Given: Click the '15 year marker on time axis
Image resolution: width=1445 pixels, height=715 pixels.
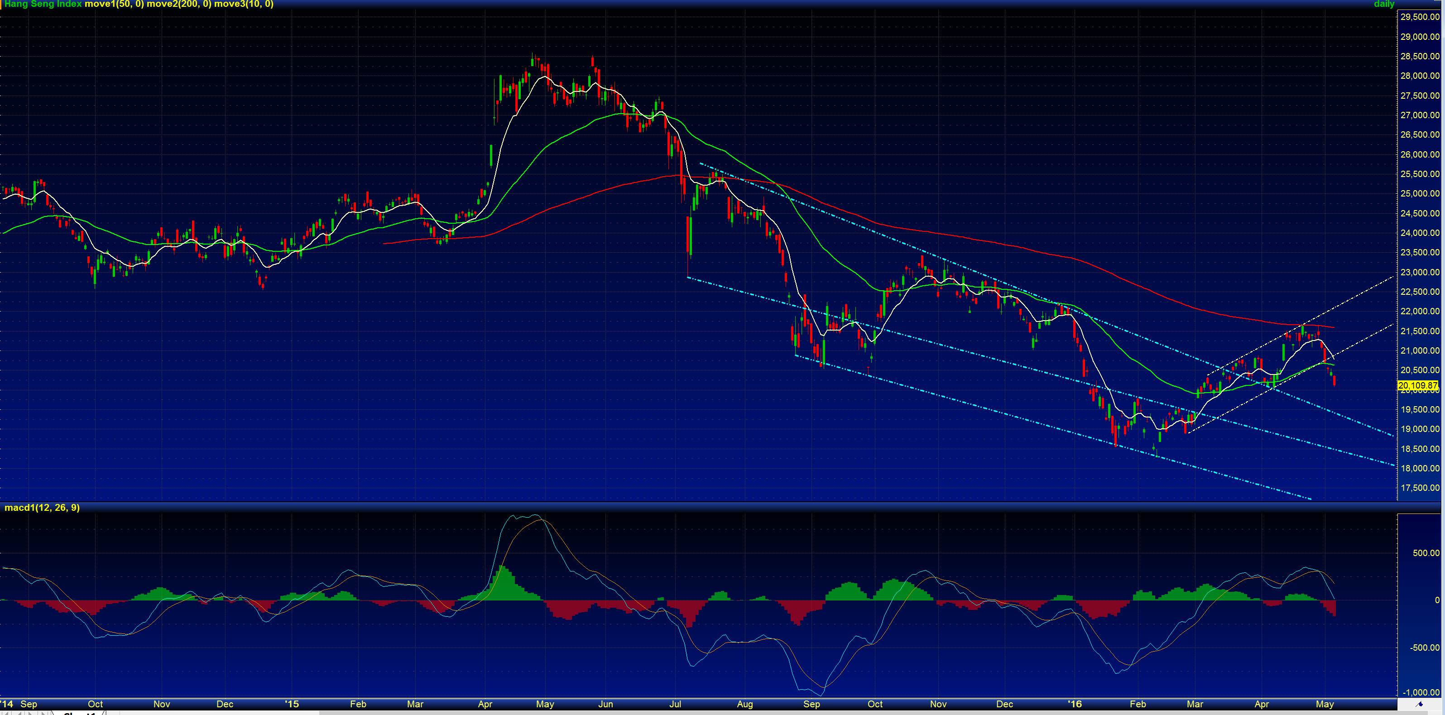Looking at the screenshot, I should 291,704.
